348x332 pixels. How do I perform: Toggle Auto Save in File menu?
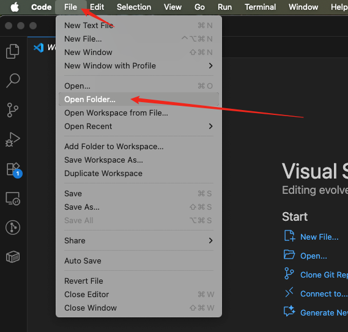tap(139, 260)
